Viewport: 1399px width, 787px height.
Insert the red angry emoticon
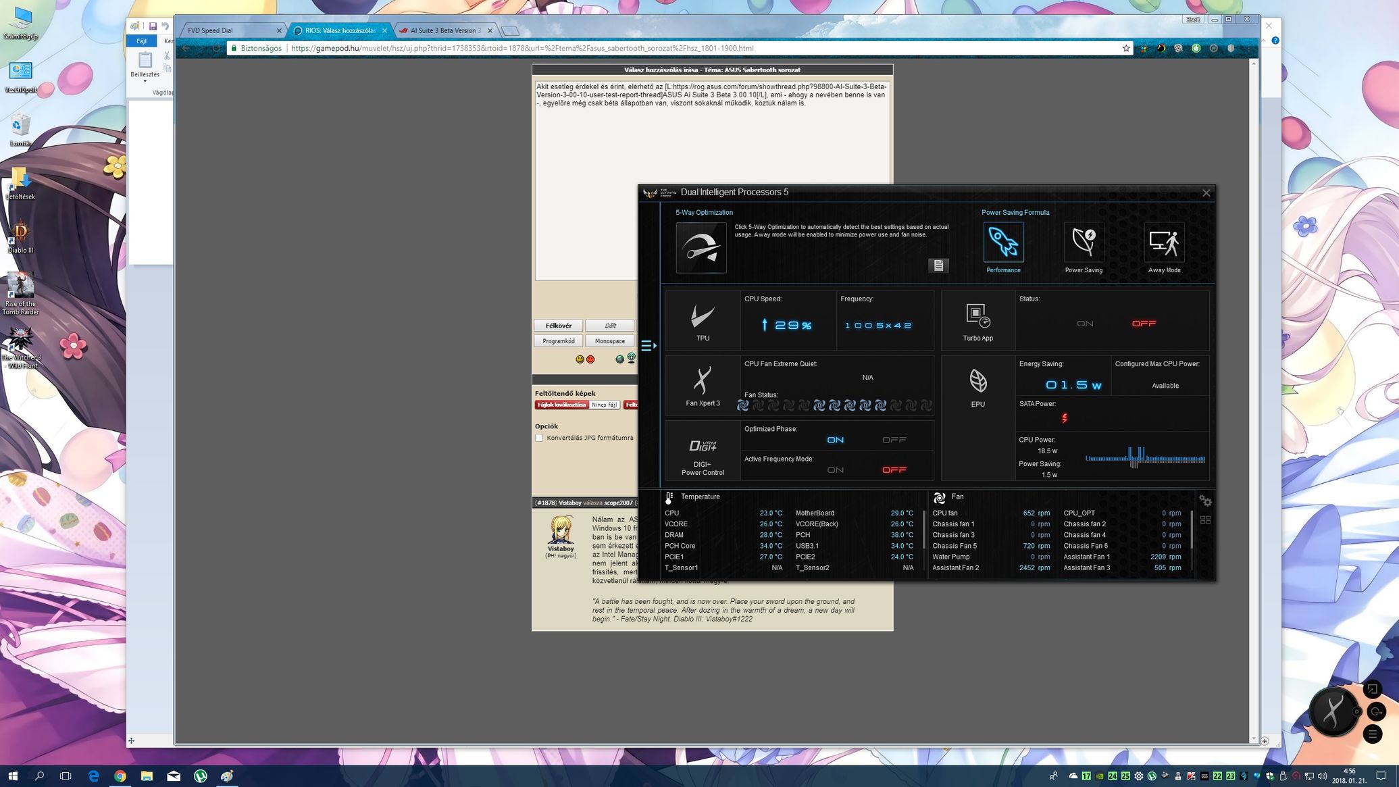pyautogui.click(x=590, y=359)
